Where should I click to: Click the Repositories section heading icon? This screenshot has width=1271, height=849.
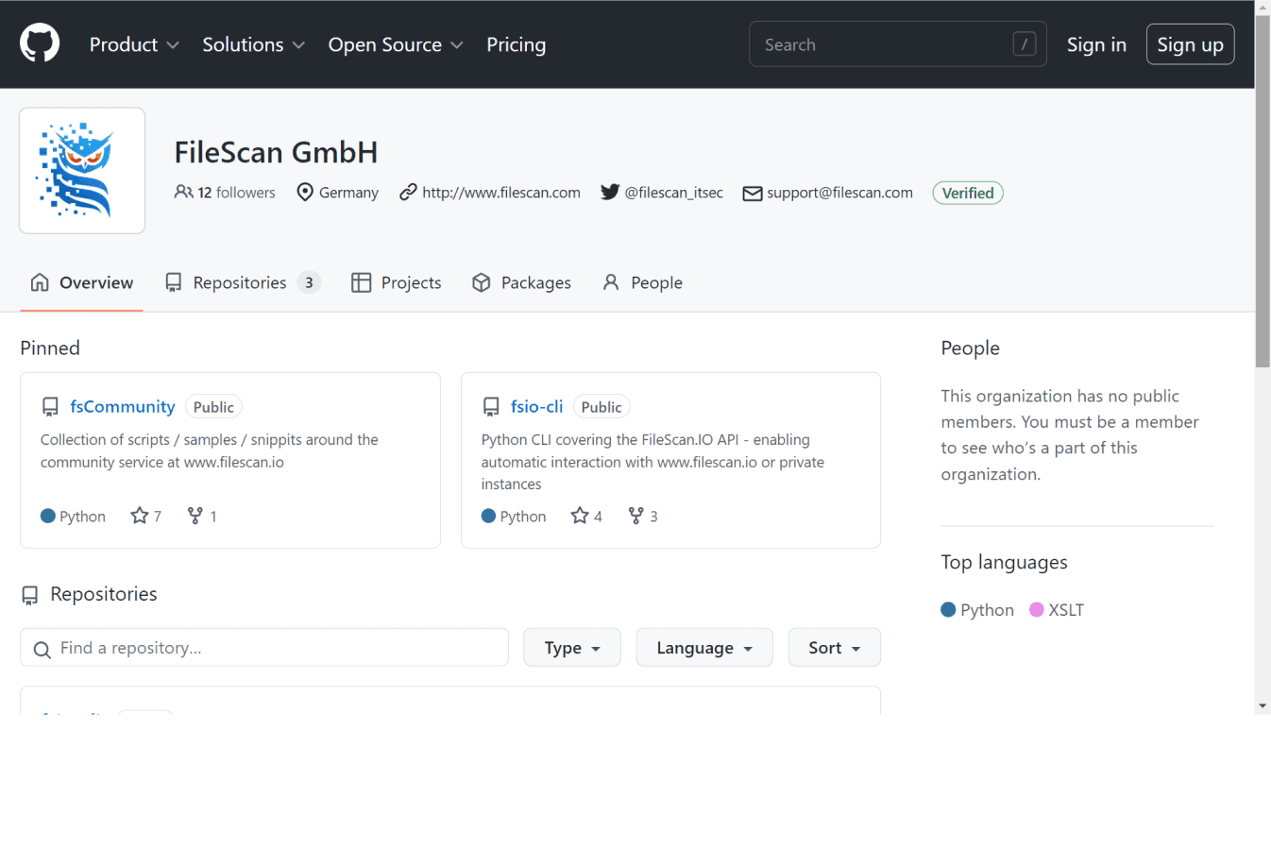(x=30, y=595)
